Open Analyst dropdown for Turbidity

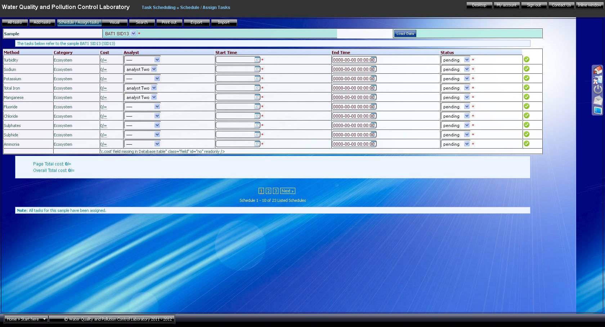(x=142, y=60)
